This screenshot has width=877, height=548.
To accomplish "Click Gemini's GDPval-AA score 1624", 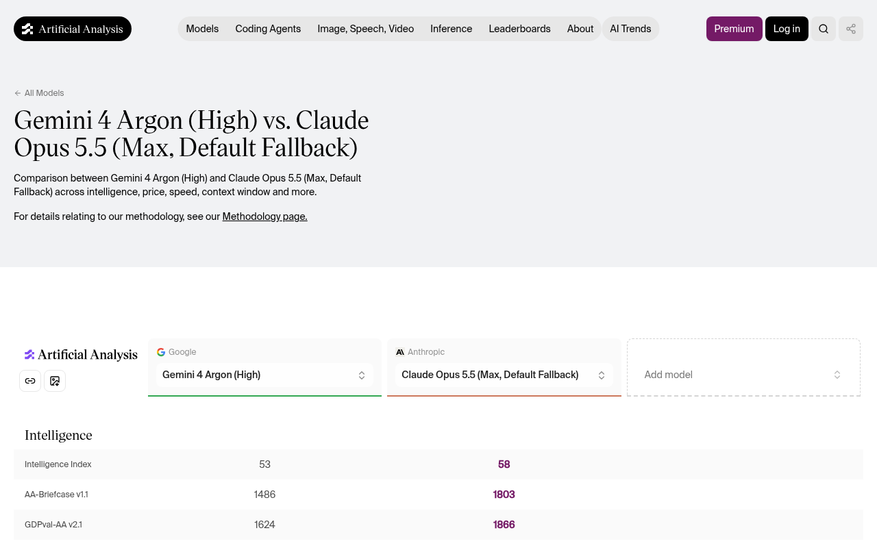I will click(x=265, y=525).
